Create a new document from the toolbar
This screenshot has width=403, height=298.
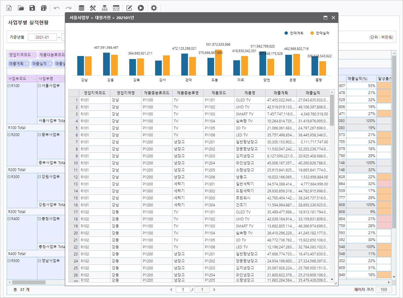pyautogui.click(x=9, y=8)
